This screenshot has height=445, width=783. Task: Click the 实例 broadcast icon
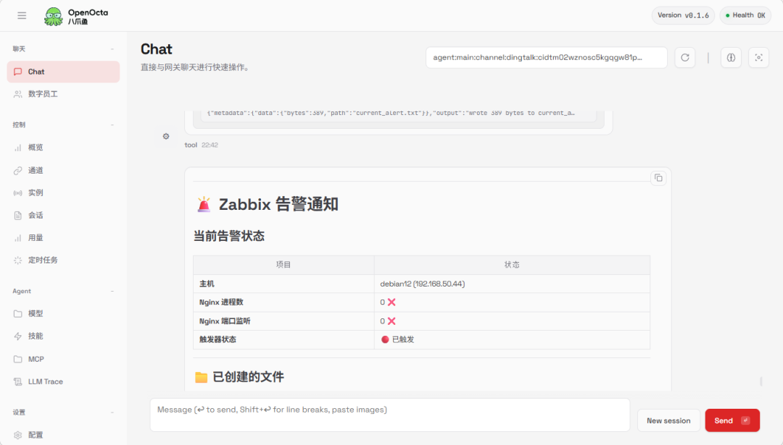coord(18,193)
